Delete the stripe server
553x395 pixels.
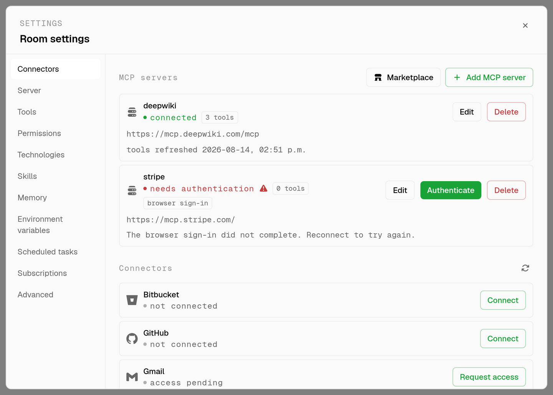pos(506,190)
